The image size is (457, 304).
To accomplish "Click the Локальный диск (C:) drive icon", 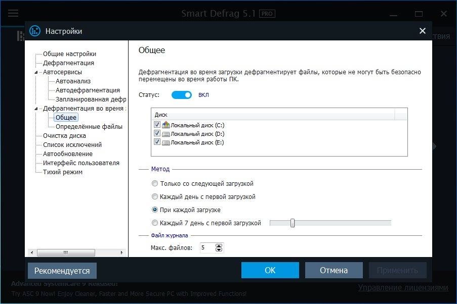I will click(166, 125).
